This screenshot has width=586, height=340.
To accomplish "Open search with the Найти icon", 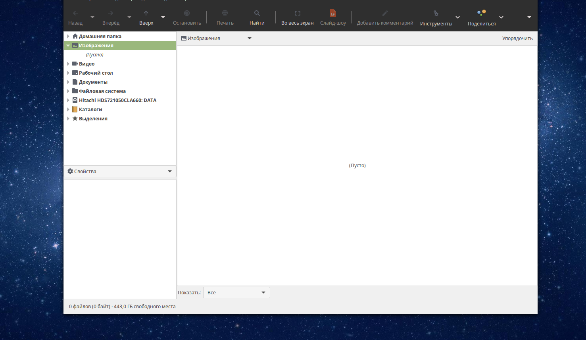I will pos(257,13).
